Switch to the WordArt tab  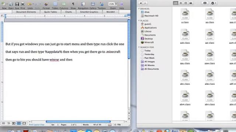click(x=110, y=12)
